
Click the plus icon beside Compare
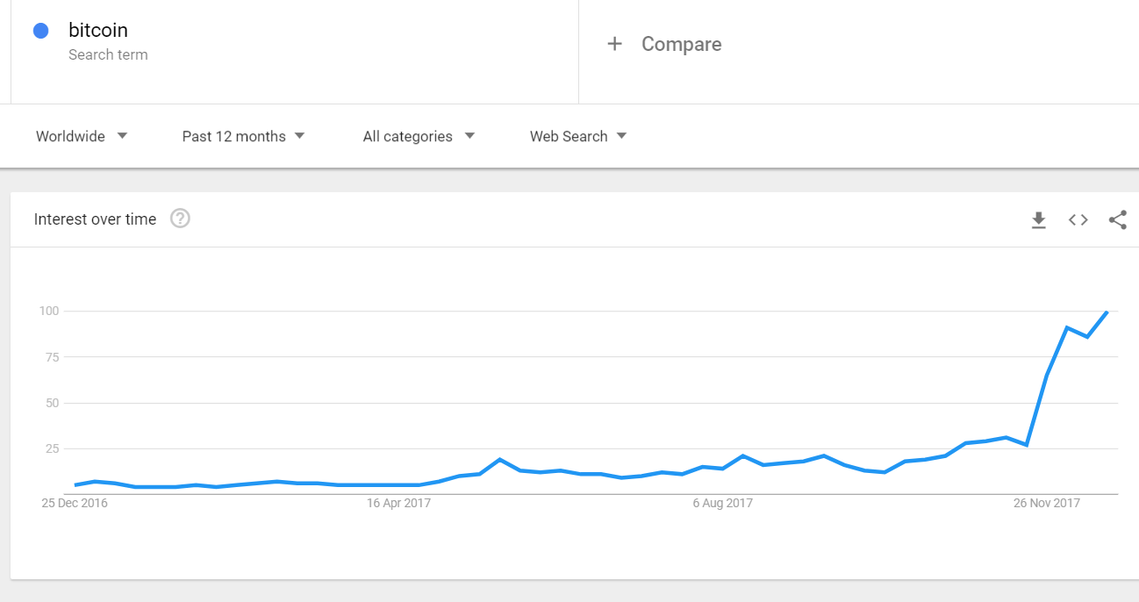(614, 44)
